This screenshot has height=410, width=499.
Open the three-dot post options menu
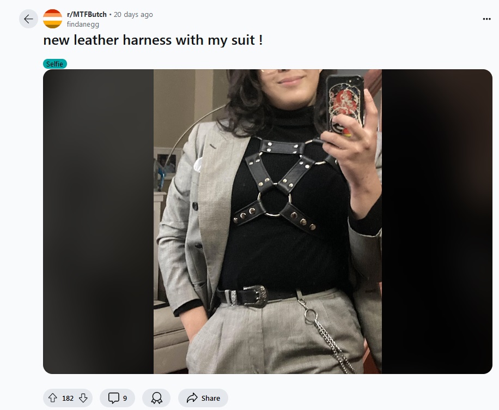486,19
